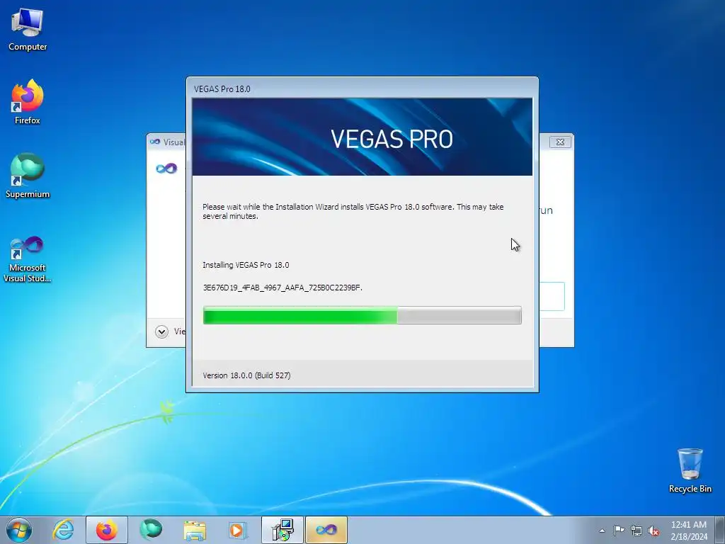Select the Microsoft Visual Studio desktop shortcut

tap(28, 259)
